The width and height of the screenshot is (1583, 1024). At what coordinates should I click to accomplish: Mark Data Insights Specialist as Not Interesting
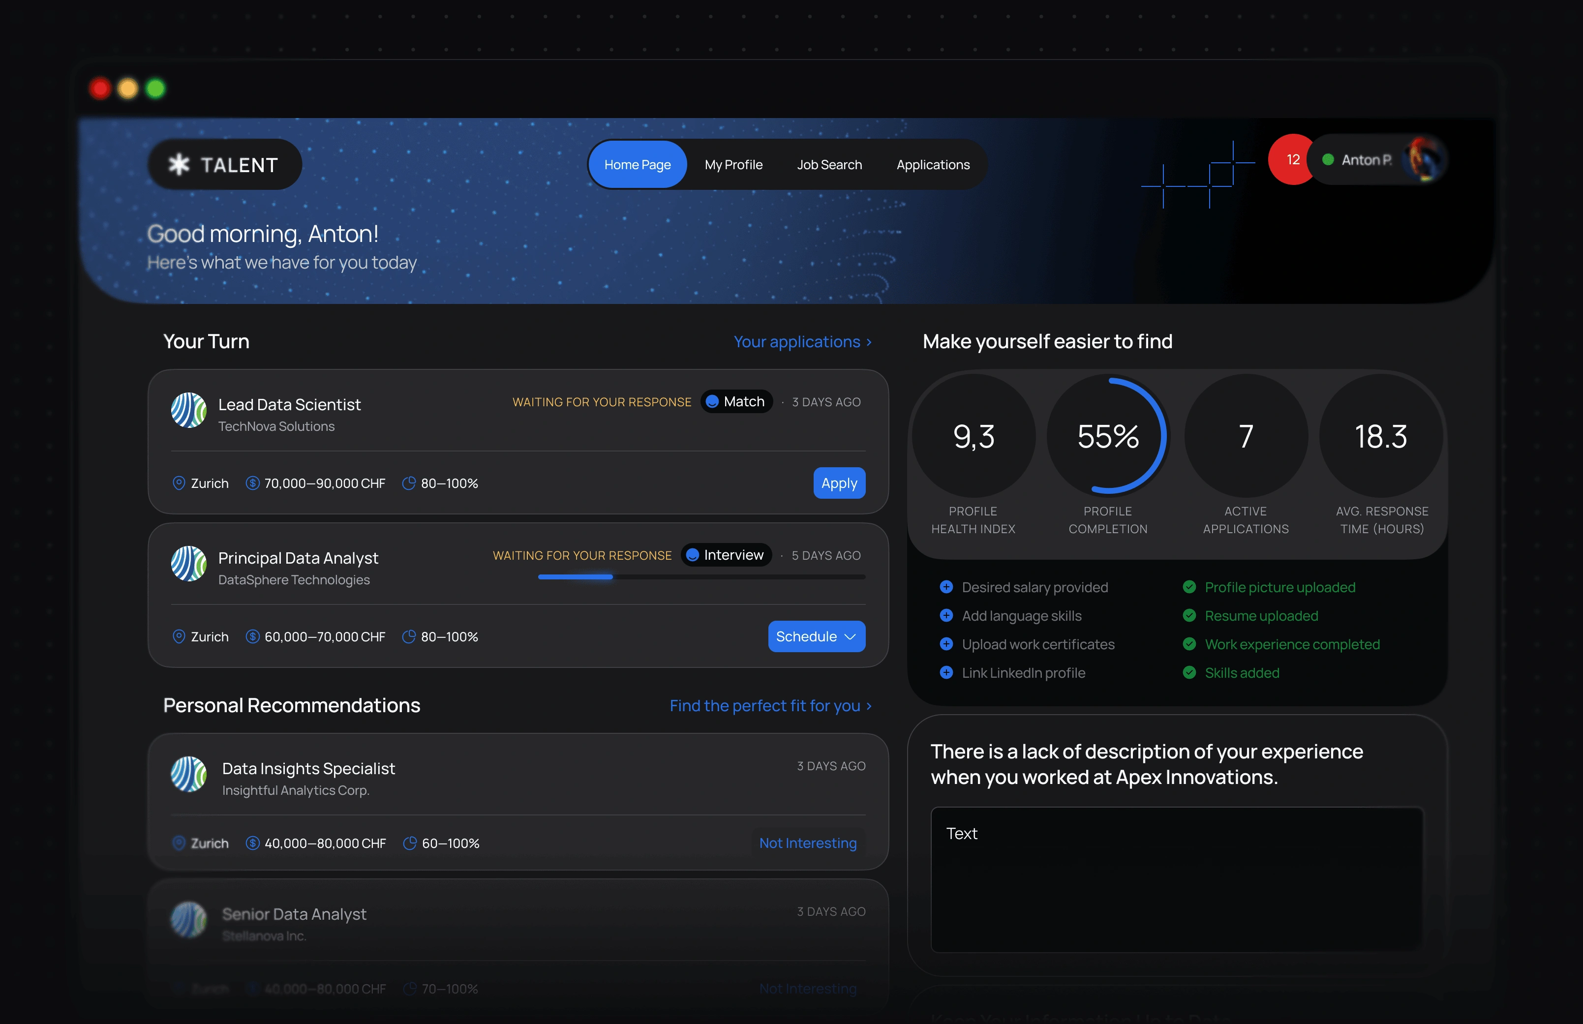(x=808, y=843)
